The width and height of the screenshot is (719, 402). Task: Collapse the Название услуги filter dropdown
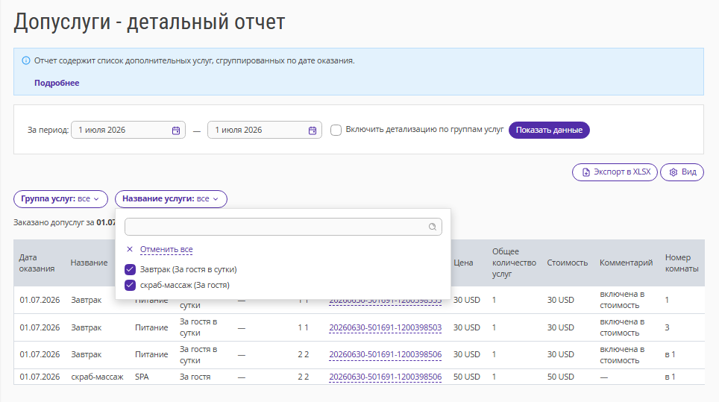pos(171,199)
